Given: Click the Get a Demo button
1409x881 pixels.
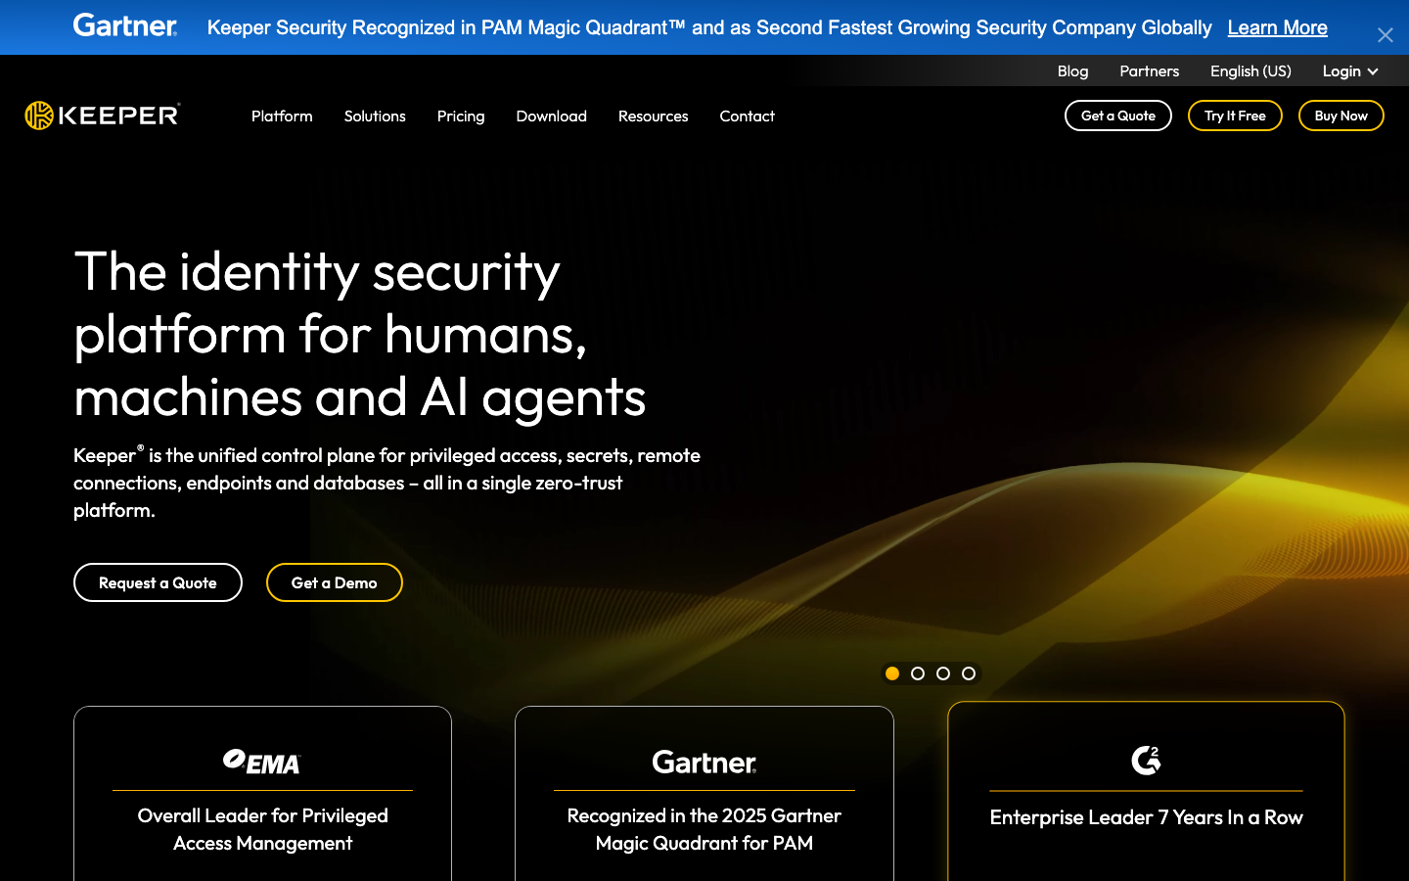Looking at the screenshot, I should [x=335, y=582].
